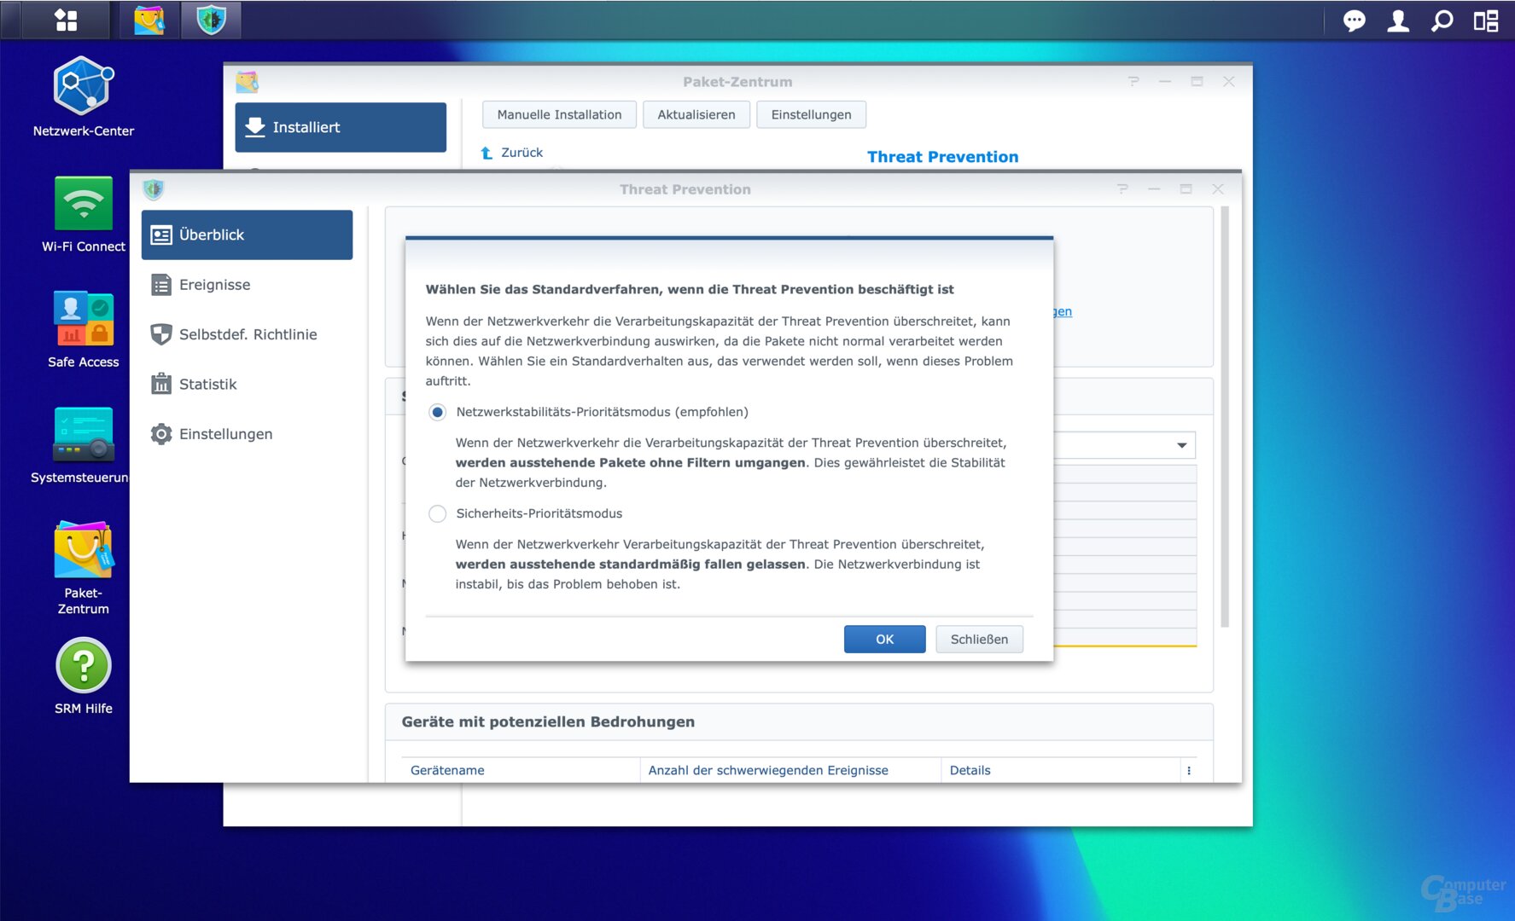Select Überblick in Threat Prevention sidebar
The image size is (1515, 921).
click(247, 235)
